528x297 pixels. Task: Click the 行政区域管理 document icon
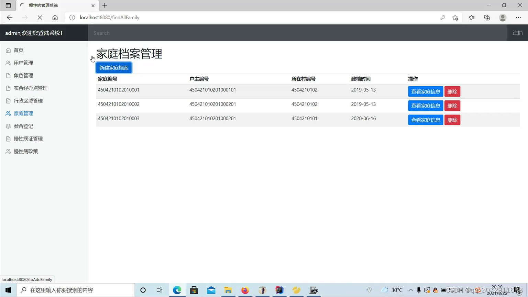tap(8, 101)
